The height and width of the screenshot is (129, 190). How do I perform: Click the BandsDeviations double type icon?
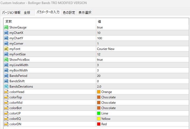point(6,87)
